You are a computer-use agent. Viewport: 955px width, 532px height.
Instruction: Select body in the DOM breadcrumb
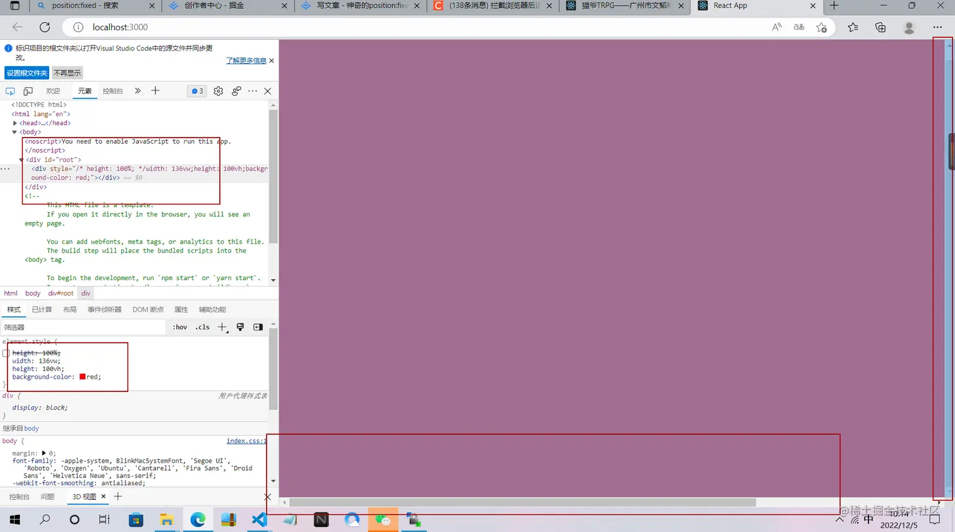click(x=33, y=293)
